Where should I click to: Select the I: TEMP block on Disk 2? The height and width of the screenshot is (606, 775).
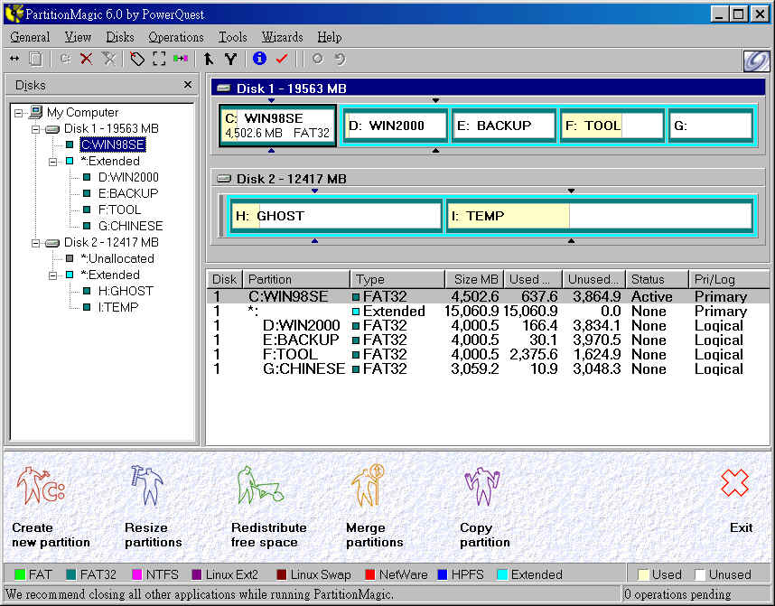600,216
